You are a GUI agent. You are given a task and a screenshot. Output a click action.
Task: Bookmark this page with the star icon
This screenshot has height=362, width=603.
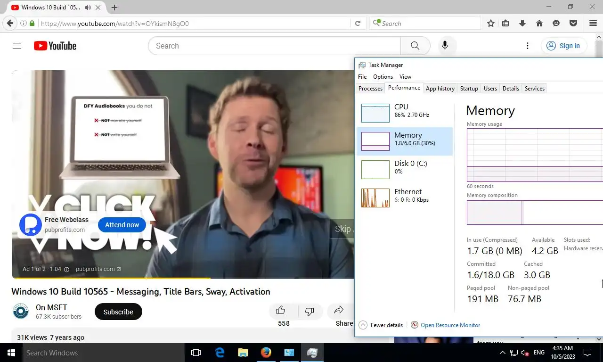(x=490, y=23)
